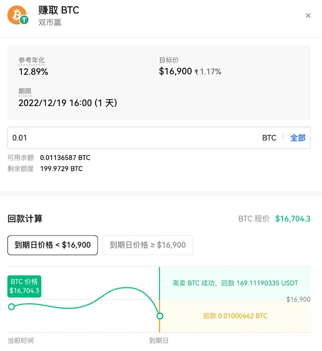The width and height of the screenshot is (322, 351).
Task: Click the 回款 0.01000662 BTC text
Action: [x=235, y=316]
